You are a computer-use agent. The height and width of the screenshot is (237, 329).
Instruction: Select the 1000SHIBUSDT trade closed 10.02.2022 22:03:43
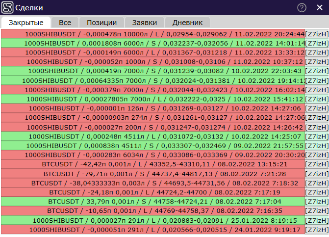point(153,71)
